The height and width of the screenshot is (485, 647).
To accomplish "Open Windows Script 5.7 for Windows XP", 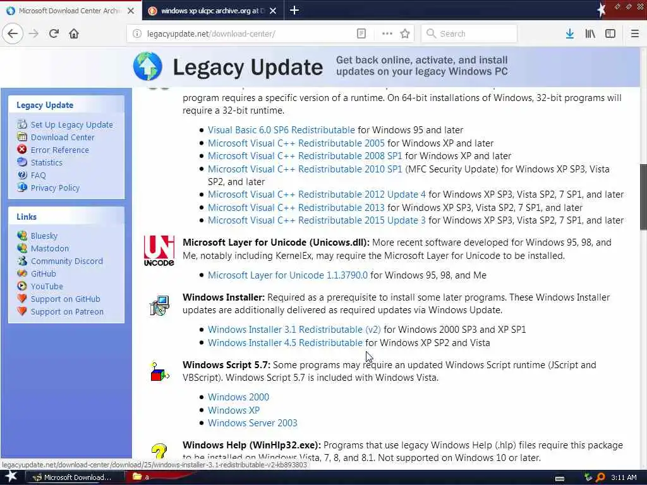I will (234, 410).
